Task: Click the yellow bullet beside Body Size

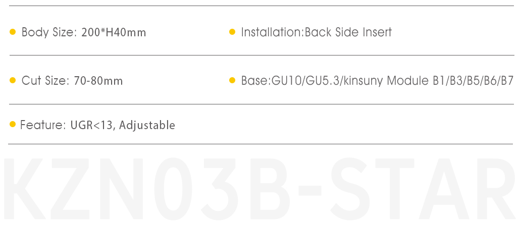Action: [x=13, y=32]
